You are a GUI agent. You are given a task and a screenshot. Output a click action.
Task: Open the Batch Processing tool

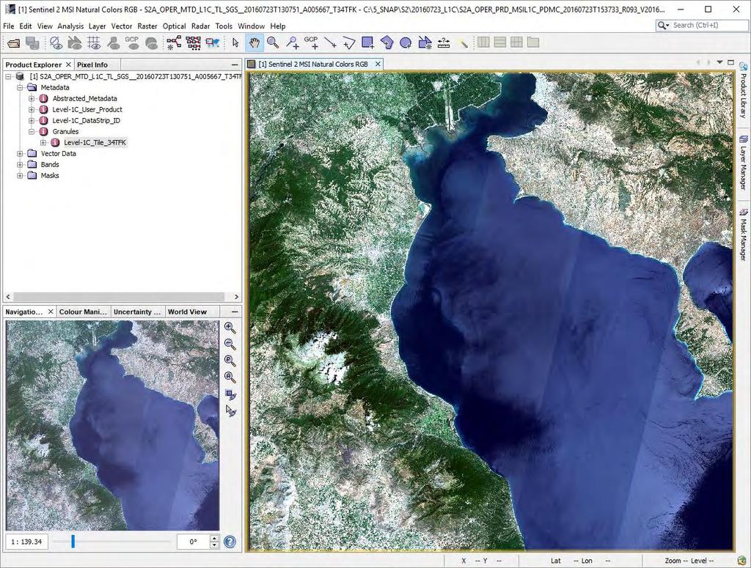193,43
